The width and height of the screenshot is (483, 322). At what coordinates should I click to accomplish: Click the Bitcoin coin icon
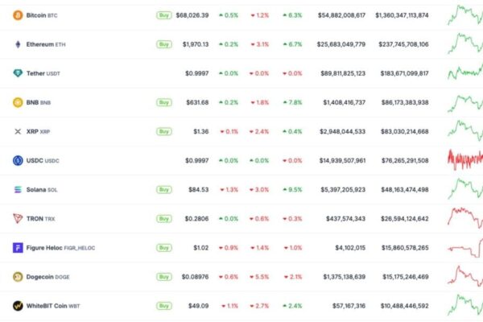18,15
